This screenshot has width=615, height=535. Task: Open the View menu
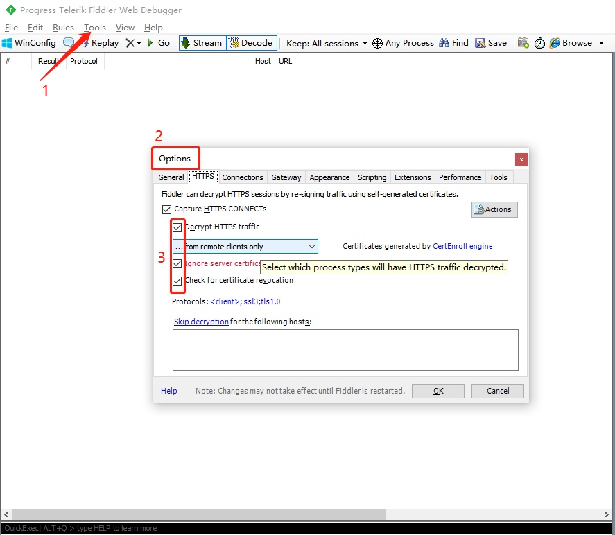point(125,28)
